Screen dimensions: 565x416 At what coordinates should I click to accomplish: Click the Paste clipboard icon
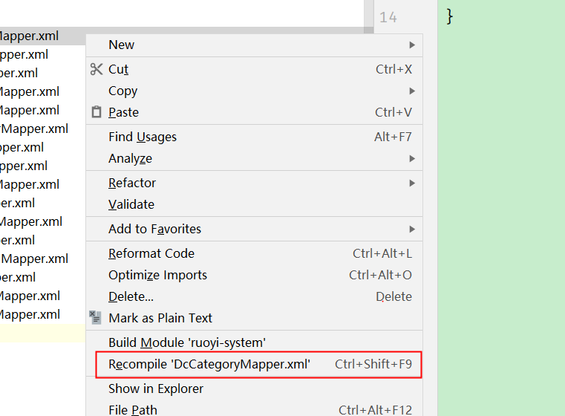[97, 112]
